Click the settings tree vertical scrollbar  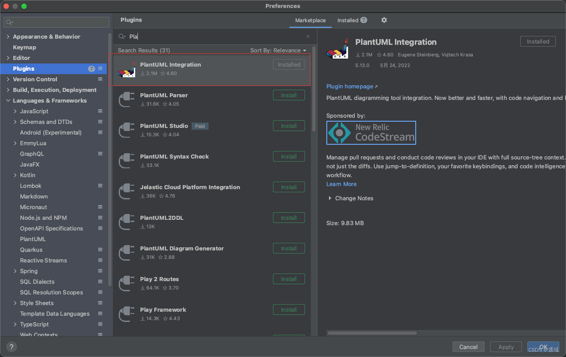click(110, 160)
